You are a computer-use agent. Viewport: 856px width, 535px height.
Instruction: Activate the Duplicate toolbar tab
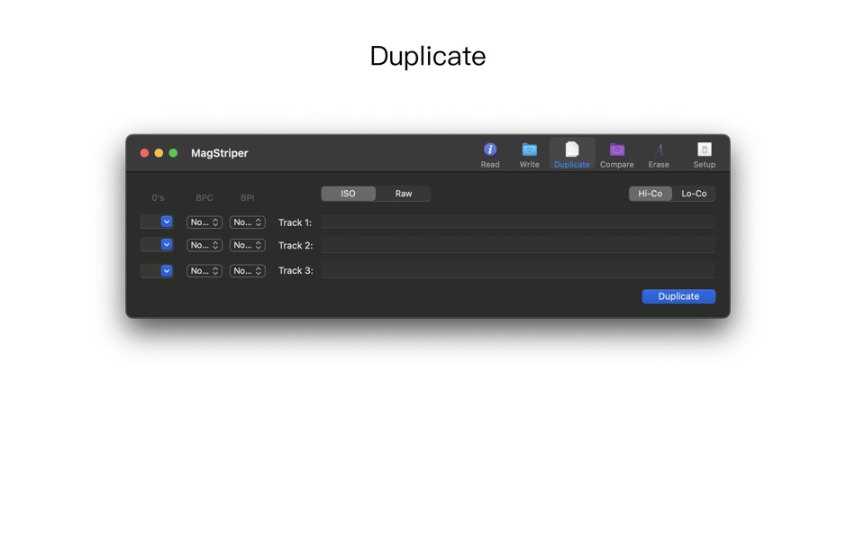(571, 153)
